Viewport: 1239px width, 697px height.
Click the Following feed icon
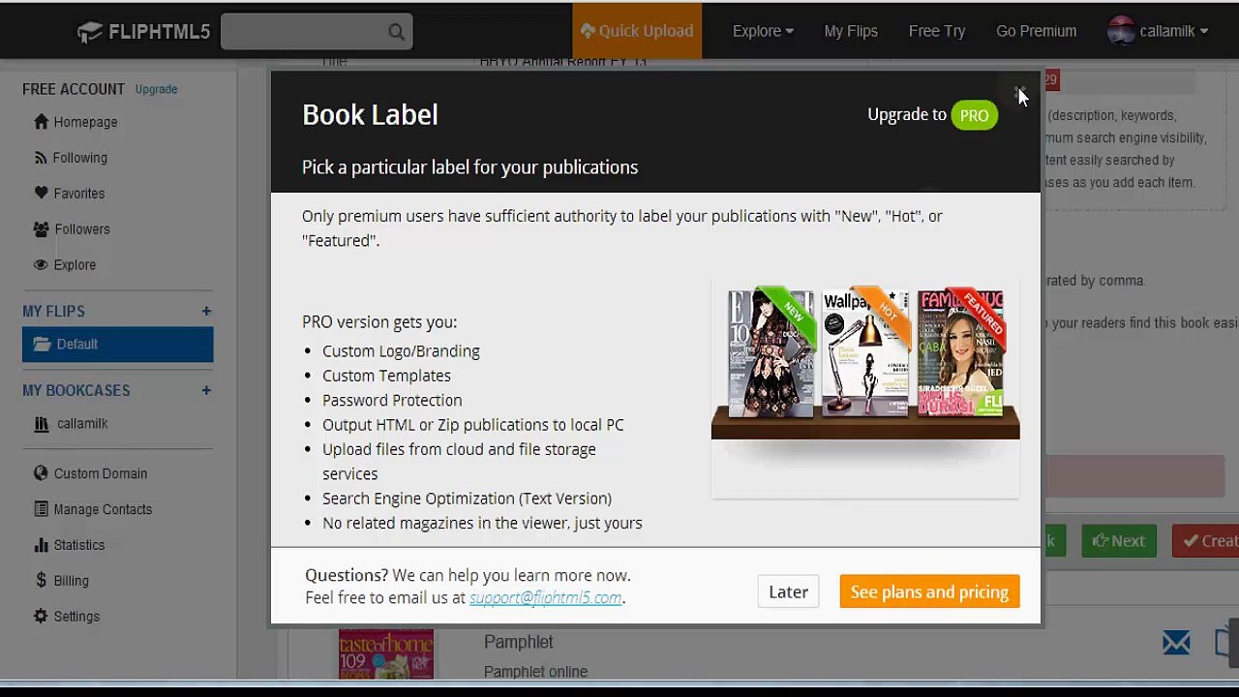coord(41,158)
